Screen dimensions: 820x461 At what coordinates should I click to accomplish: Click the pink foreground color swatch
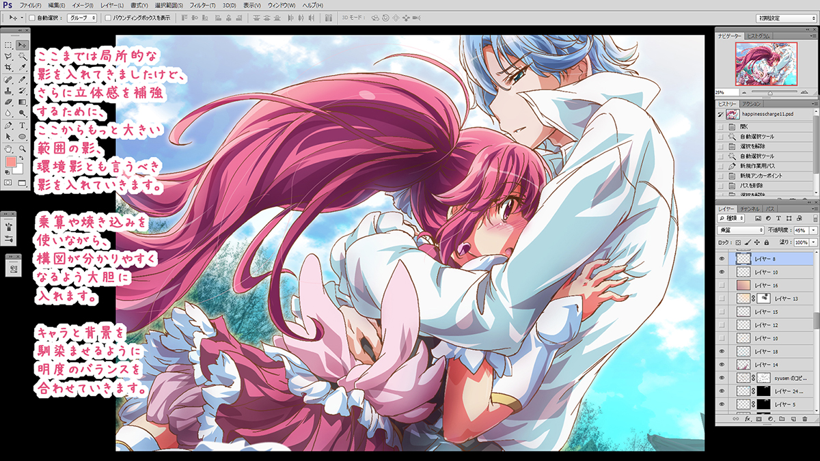click(11, 163)
